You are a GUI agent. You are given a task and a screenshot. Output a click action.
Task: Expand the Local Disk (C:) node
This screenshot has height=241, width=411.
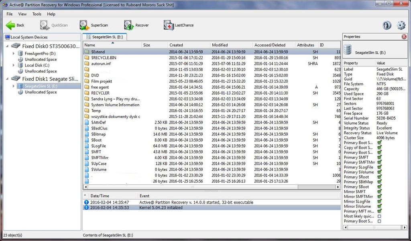pos(14,65)
